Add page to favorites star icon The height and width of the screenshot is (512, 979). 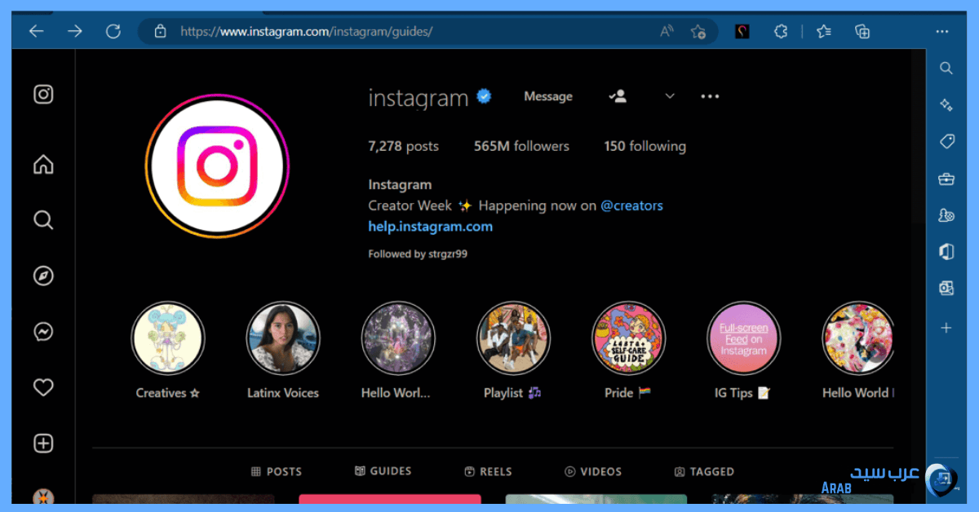click(x=698, y=32)
